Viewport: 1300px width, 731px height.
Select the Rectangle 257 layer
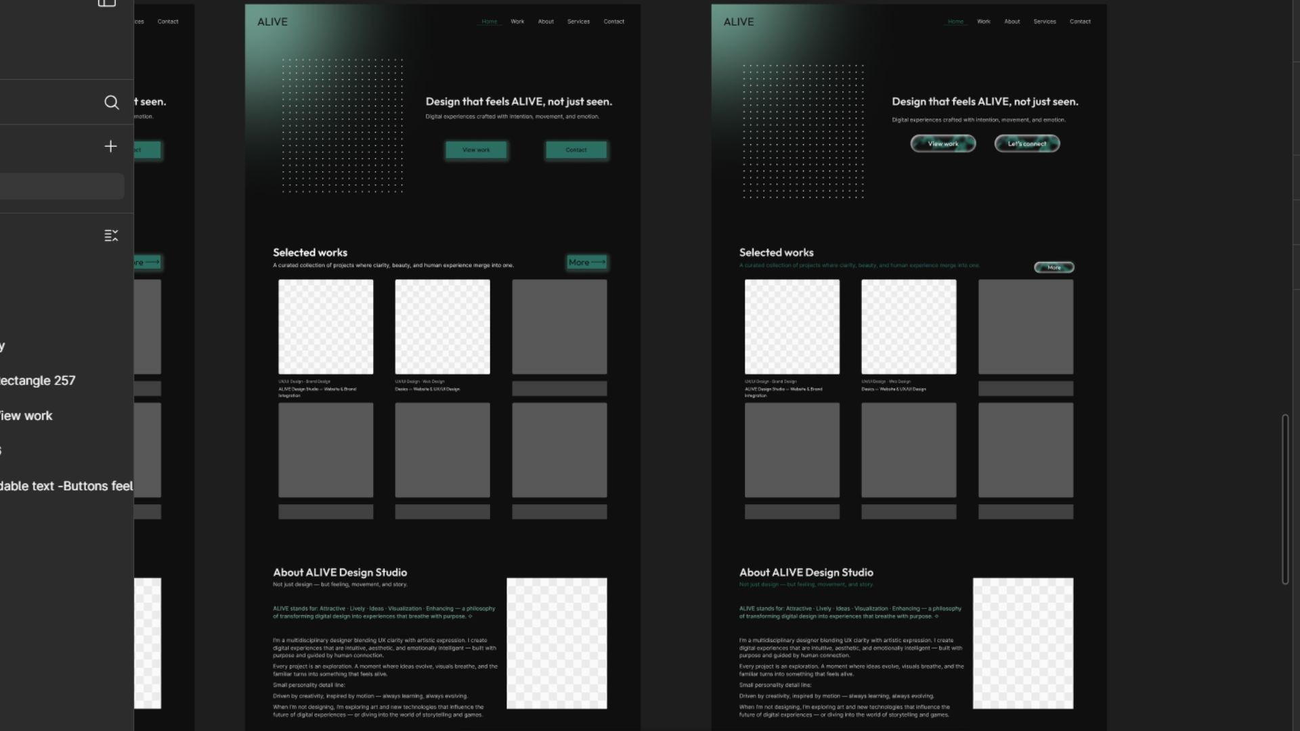pos(38,380)
